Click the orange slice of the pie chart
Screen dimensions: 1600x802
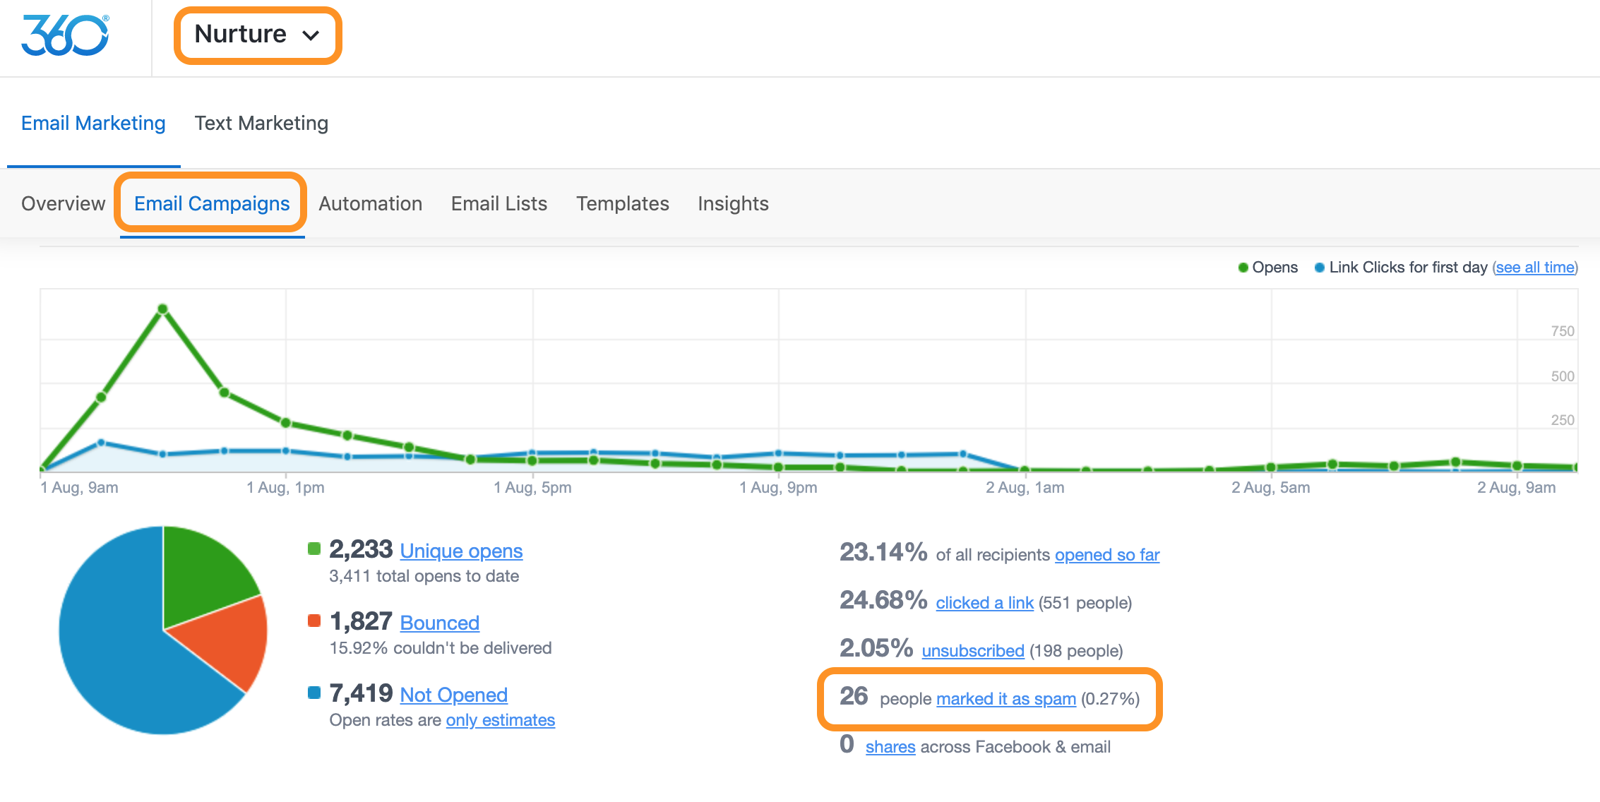pyautogui.click(x=230, y=640)
